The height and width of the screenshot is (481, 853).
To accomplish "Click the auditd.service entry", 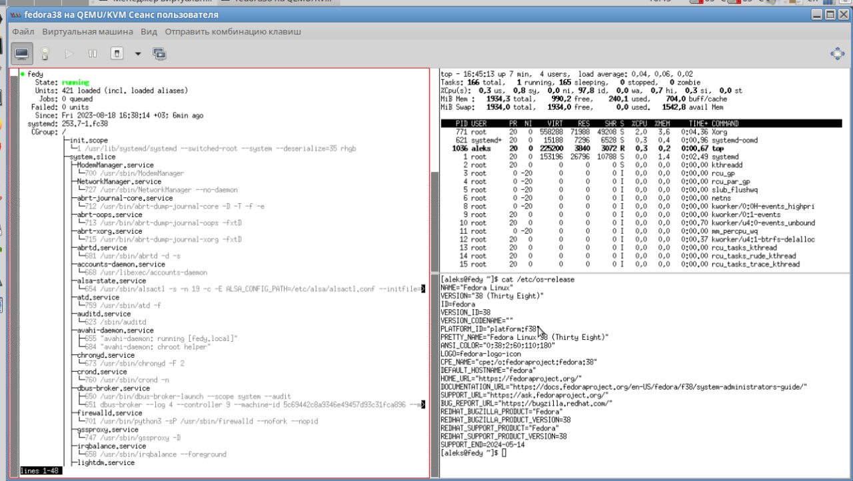I will tap(104, 314).
